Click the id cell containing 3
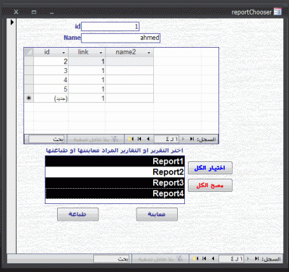This screenshot has width=289, height=272. click(x=51, y=70)
